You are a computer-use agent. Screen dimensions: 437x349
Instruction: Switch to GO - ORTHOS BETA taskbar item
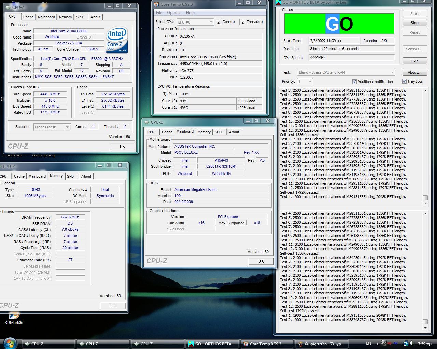(212, 344)
